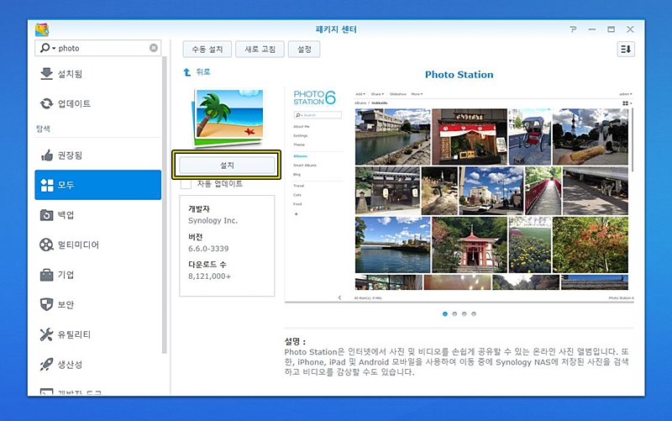Screen dimensions: 672x421
Task: Click the search field containing photo
Action: (x=98, y=48)
